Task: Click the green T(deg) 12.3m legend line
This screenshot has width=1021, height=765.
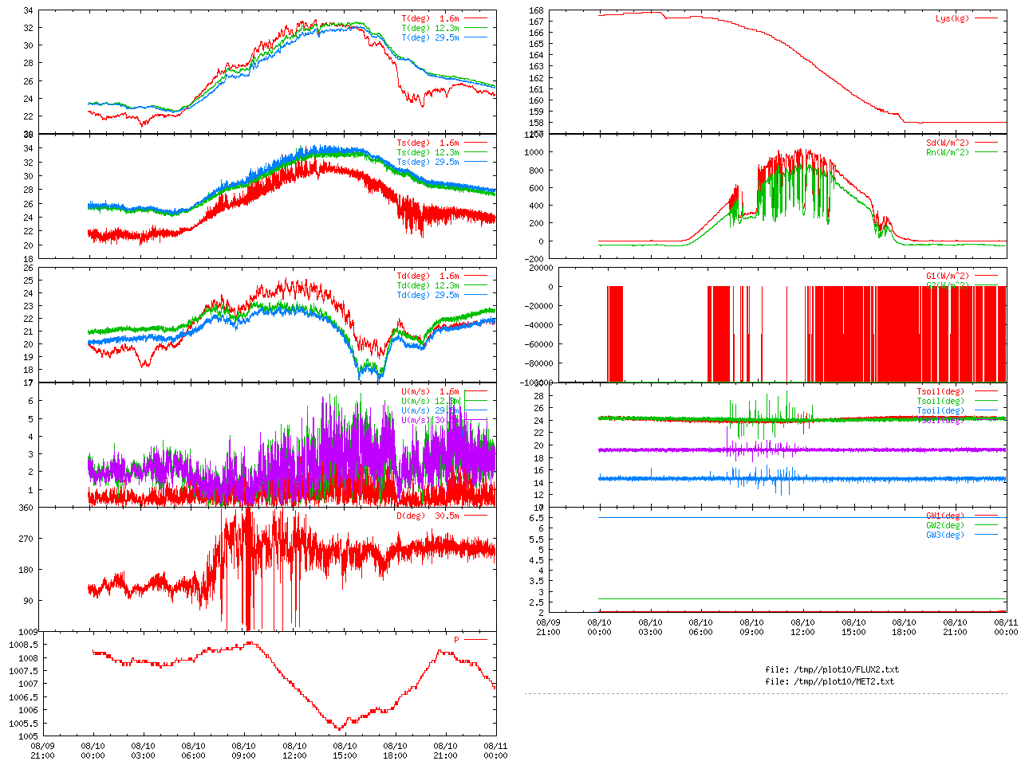Action: pos(475,28)
